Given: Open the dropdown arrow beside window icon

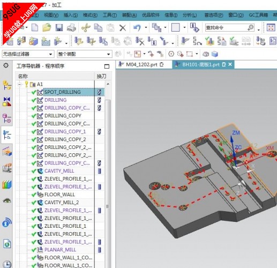Looking at the screenshot, I should tap(184, 27).
